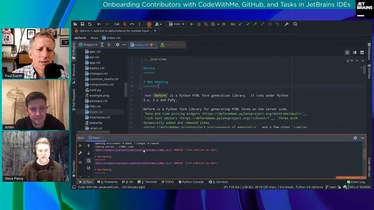Click the project tree vertical scrollbar
374x210 pixels.
pos(126,89)
